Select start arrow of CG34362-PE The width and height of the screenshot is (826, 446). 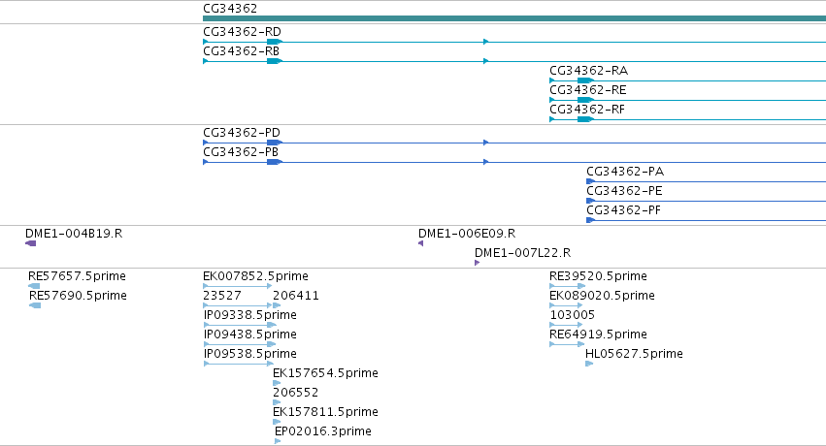[x=590, y=201]
